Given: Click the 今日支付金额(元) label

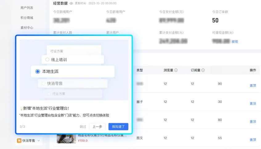Looking at the screenshot, I should tap(171, 12).
